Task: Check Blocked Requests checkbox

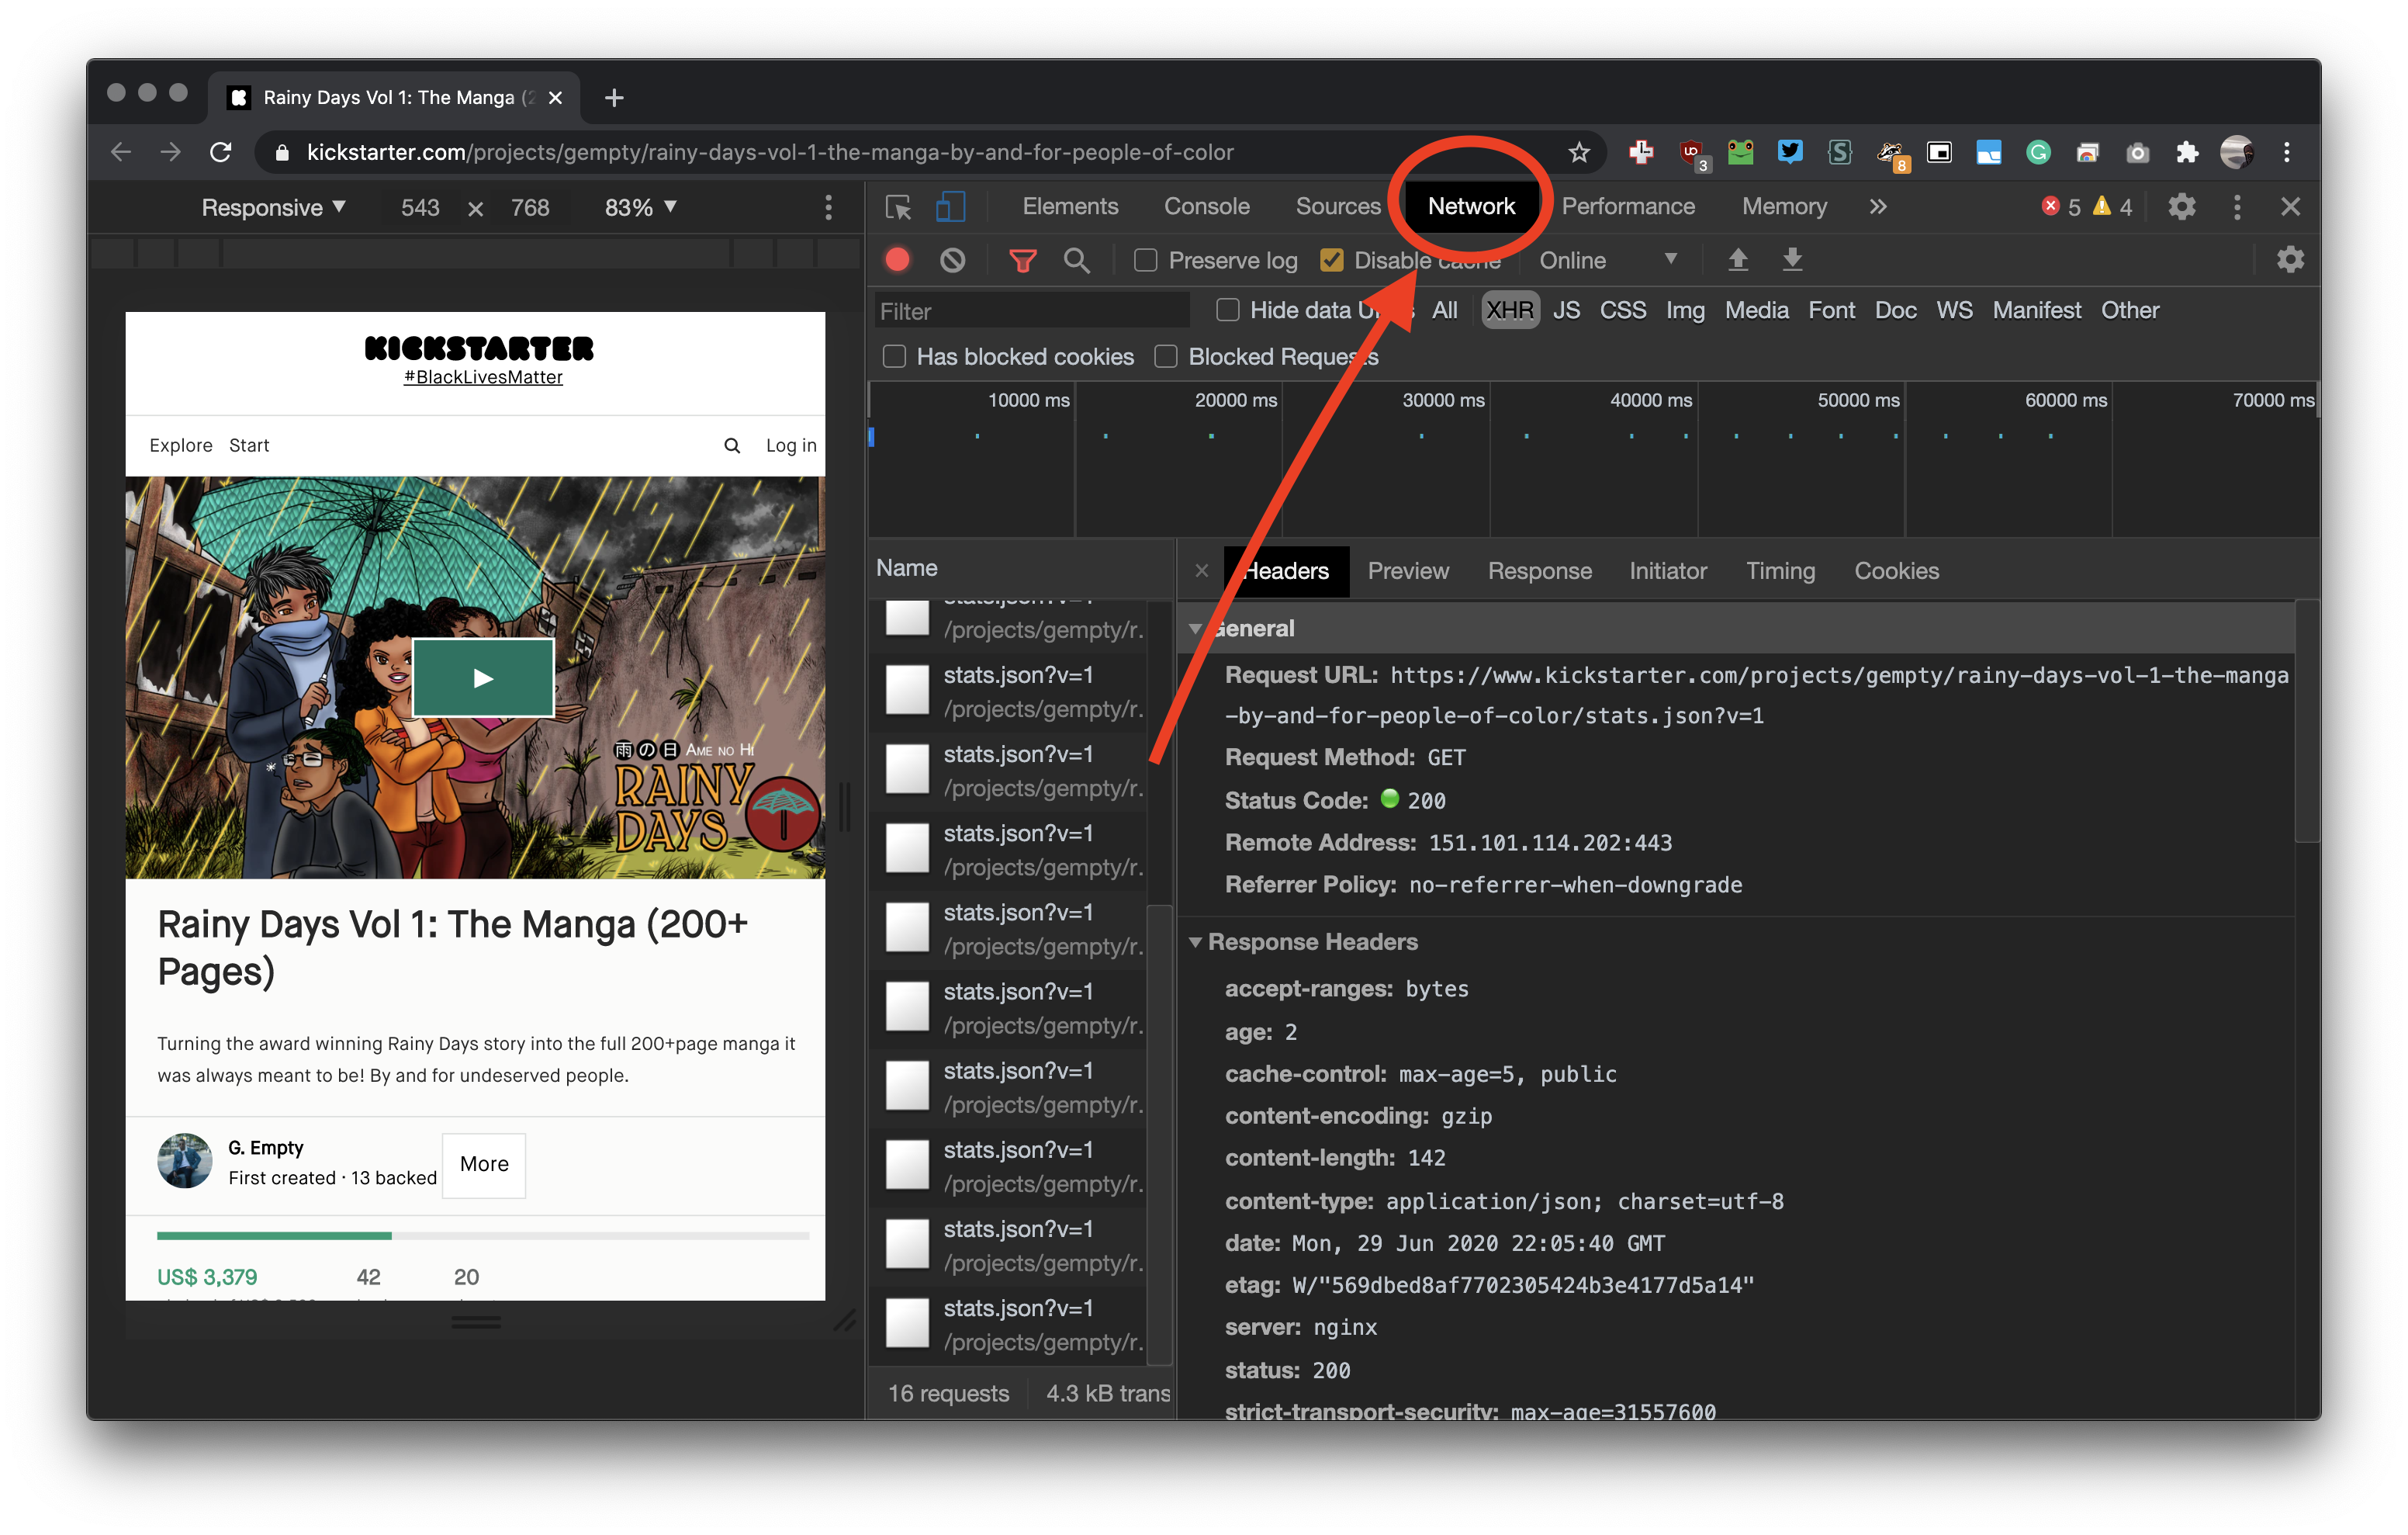Action: pos(1165,356)
